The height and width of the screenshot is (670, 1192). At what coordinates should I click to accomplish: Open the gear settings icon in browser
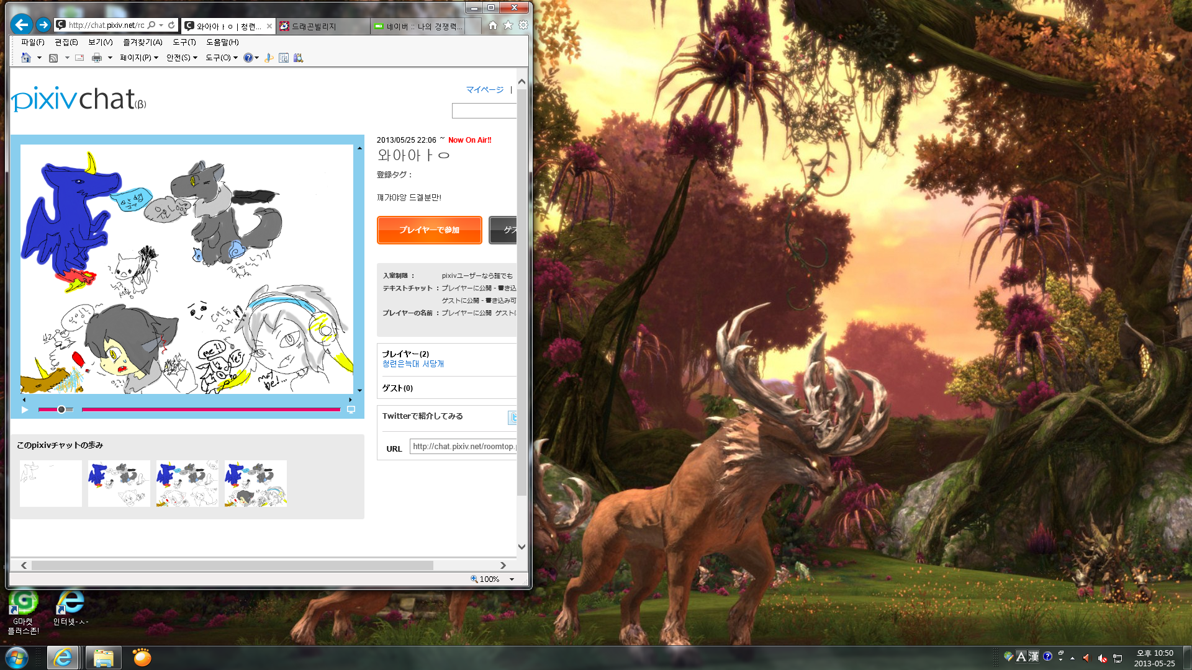click(523, 25)
